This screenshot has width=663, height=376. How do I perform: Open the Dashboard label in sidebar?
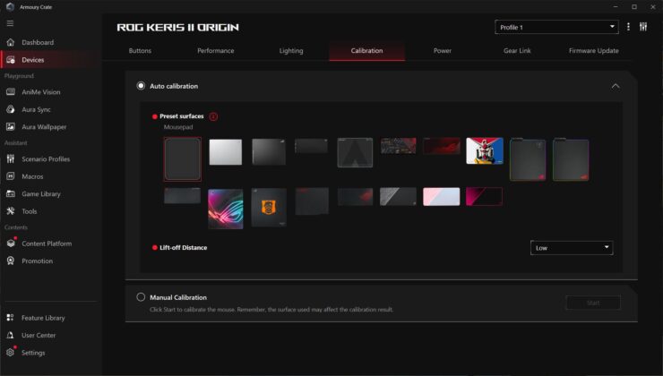(38, 42)
